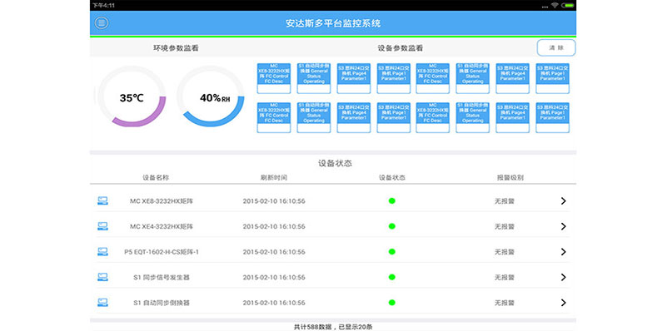Click device icon for P5 EQT-1602-H-CS矩阵-1
The height and width of the screenshot is (331, 667).
[102, 251]
